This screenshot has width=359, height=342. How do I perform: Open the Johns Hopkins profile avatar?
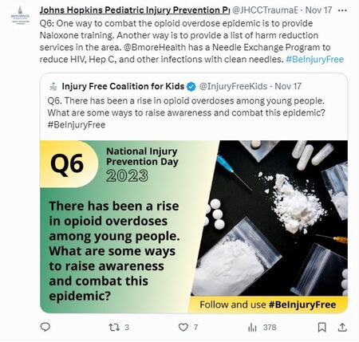pos(20,15)
